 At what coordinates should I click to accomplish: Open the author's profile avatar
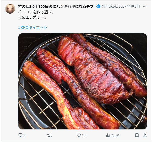pyautogui.click(x=10, y=9)
